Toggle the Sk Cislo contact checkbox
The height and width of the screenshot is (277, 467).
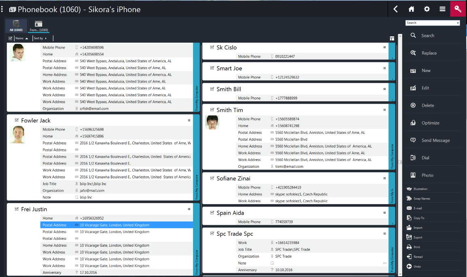(212, 47)
